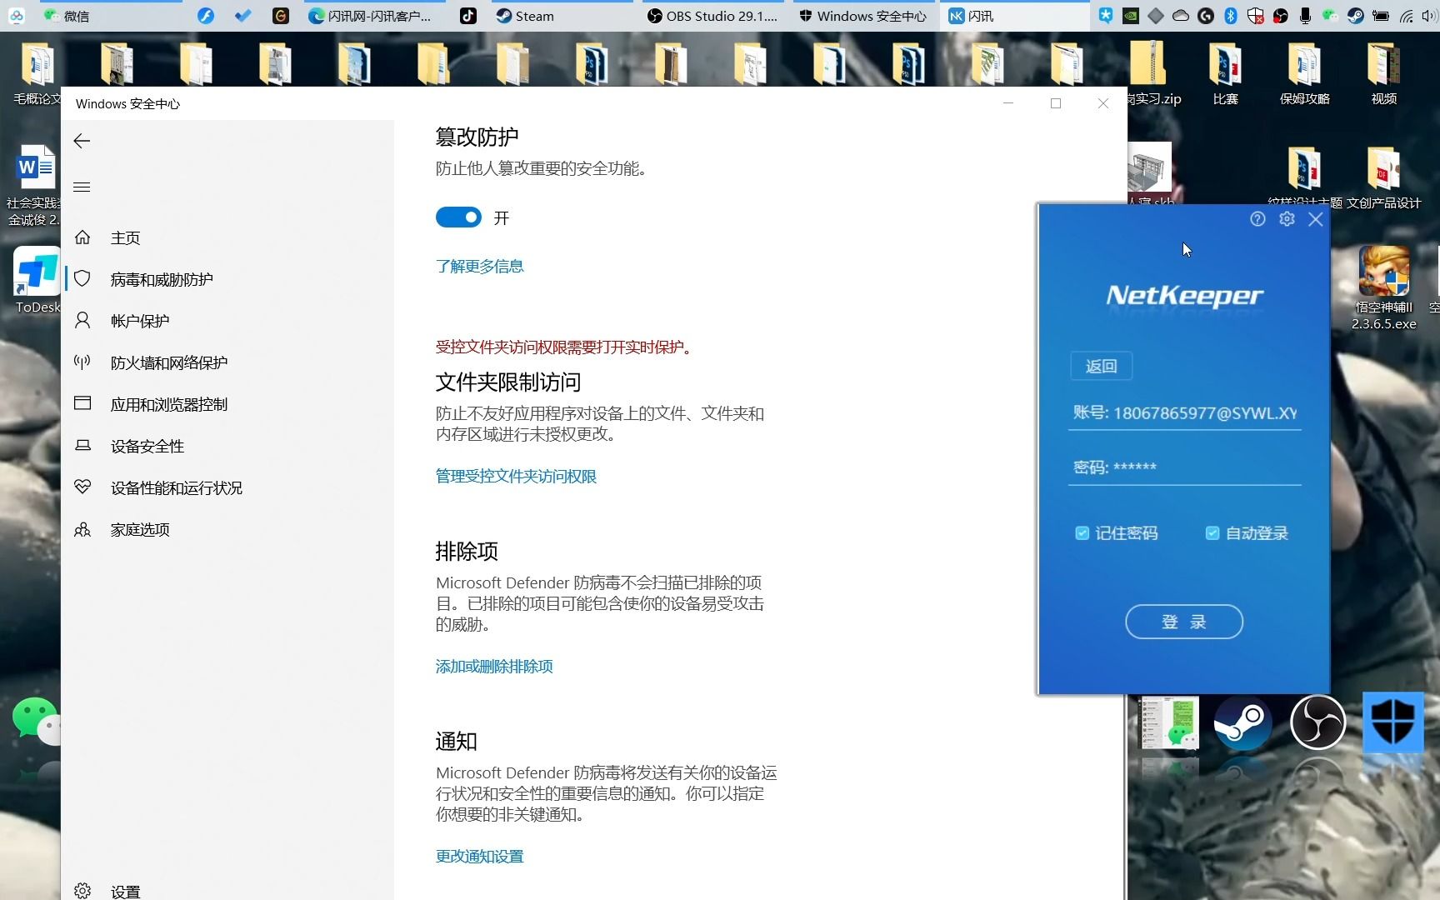Switch to OBS Studio 29.1 taskbar window
Screen dimensions: 1440x900
tap(713, 16)
